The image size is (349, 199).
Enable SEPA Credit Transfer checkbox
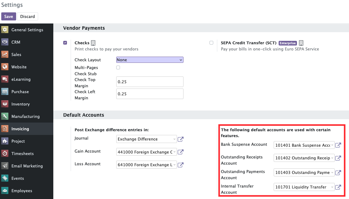point(211,43)
